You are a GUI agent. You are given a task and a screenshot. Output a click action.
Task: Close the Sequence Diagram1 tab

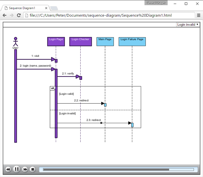click(x=46, y=8)
